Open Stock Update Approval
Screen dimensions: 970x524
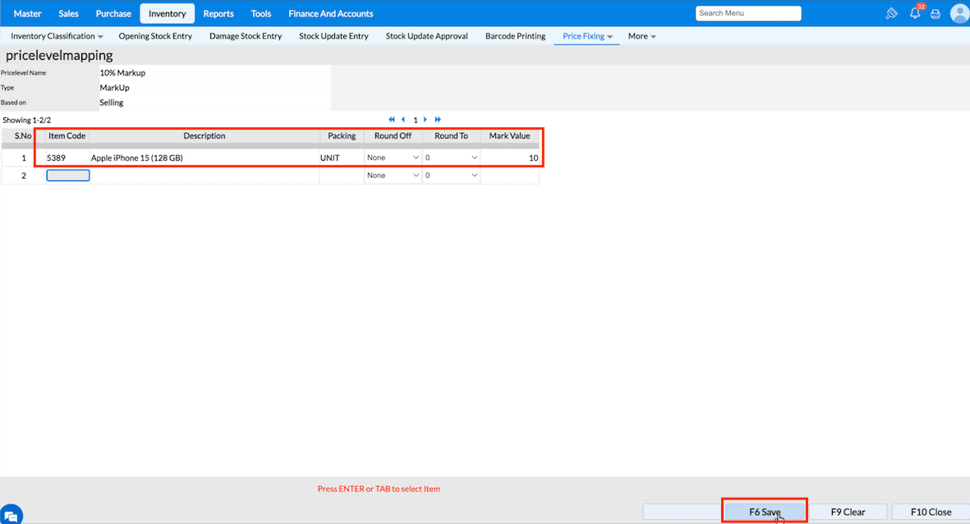click(x=427, y=36)
